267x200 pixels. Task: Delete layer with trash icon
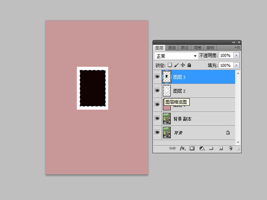[231, 148]
